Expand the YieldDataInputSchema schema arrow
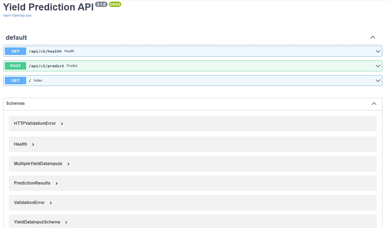 66,222
